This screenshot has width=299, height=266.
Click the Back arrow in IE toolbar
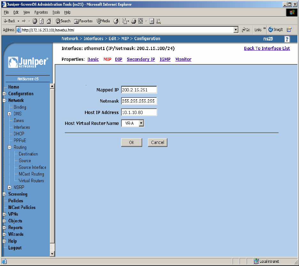click(9, 21)
